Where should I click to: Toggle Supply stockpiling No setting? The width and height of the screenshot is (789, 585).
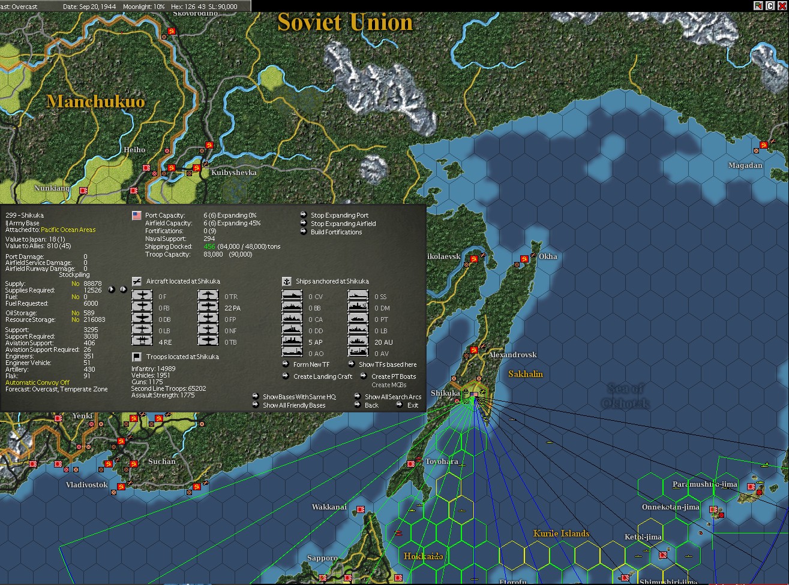pyautogui.click(x=75, y=284)
